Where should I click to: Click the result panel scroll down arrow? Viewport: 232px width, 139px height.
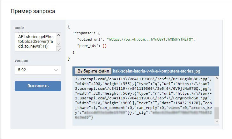217,121
